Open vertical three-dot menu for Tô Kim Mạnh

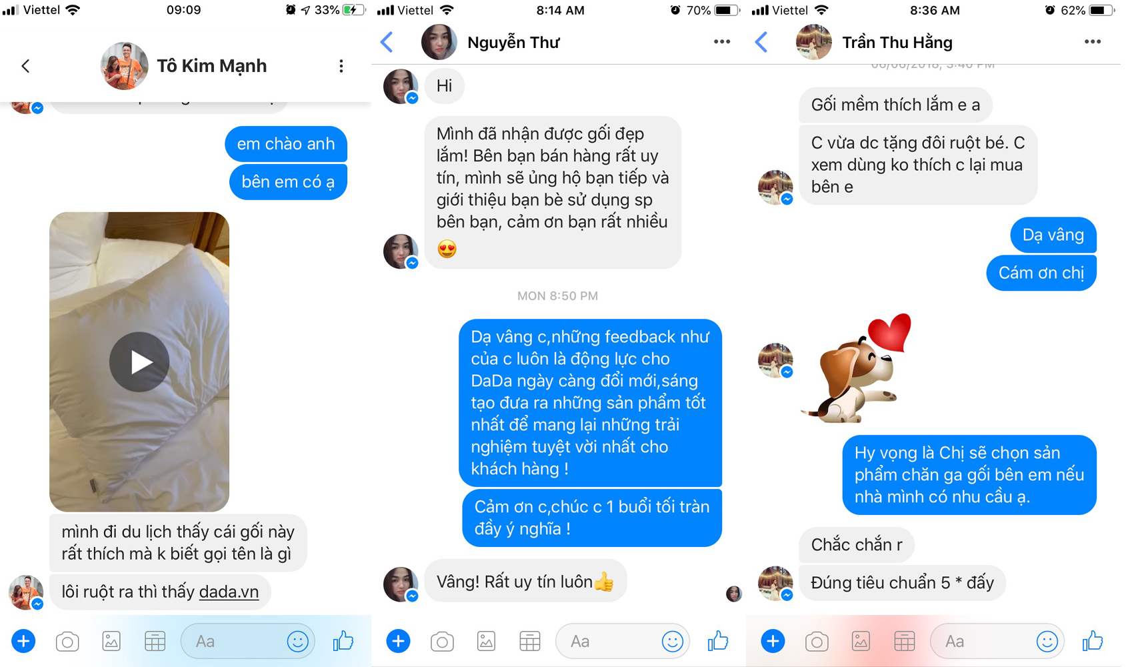point(341,65)
